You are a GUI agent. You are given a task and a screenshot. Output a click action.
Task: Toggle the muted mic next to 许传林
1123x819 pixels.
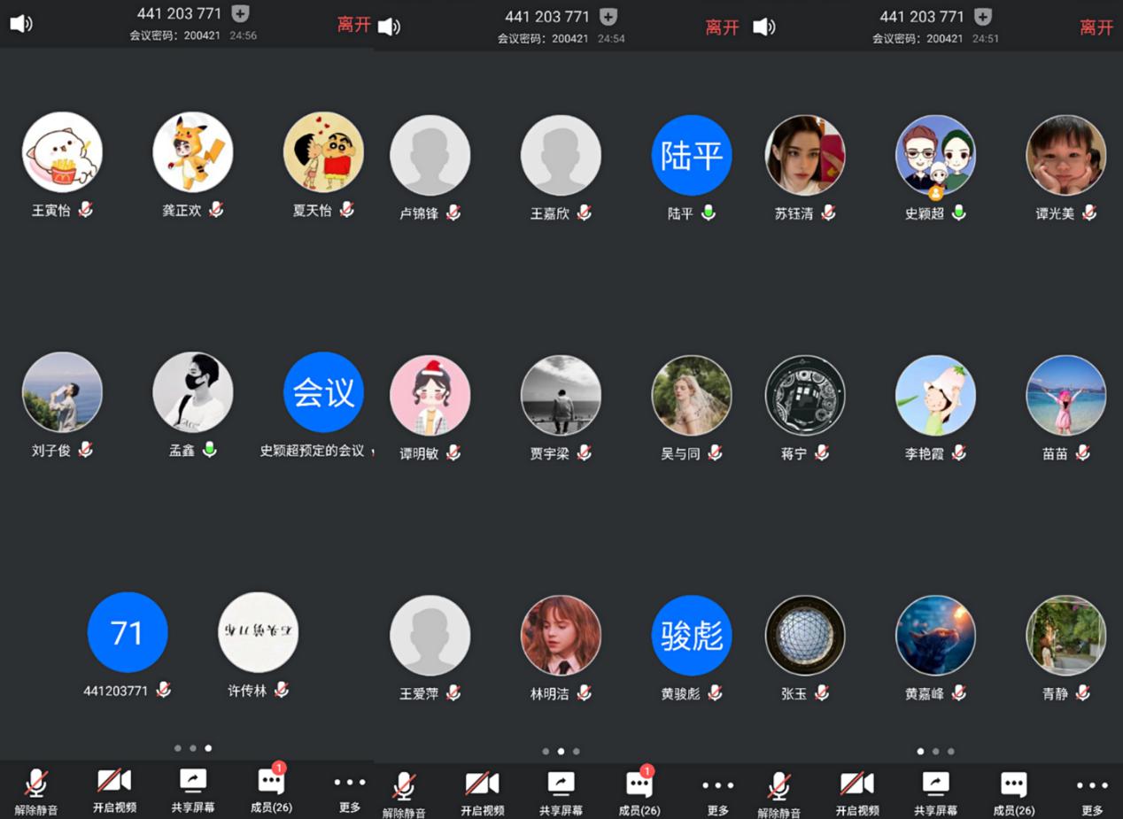click(x=282, y=690)
